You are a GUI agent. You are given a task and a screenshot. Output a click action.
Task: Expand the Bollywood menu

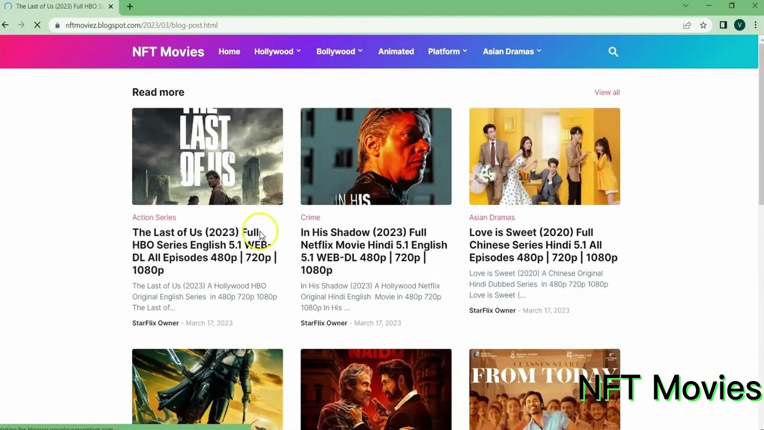coord(340,51)
